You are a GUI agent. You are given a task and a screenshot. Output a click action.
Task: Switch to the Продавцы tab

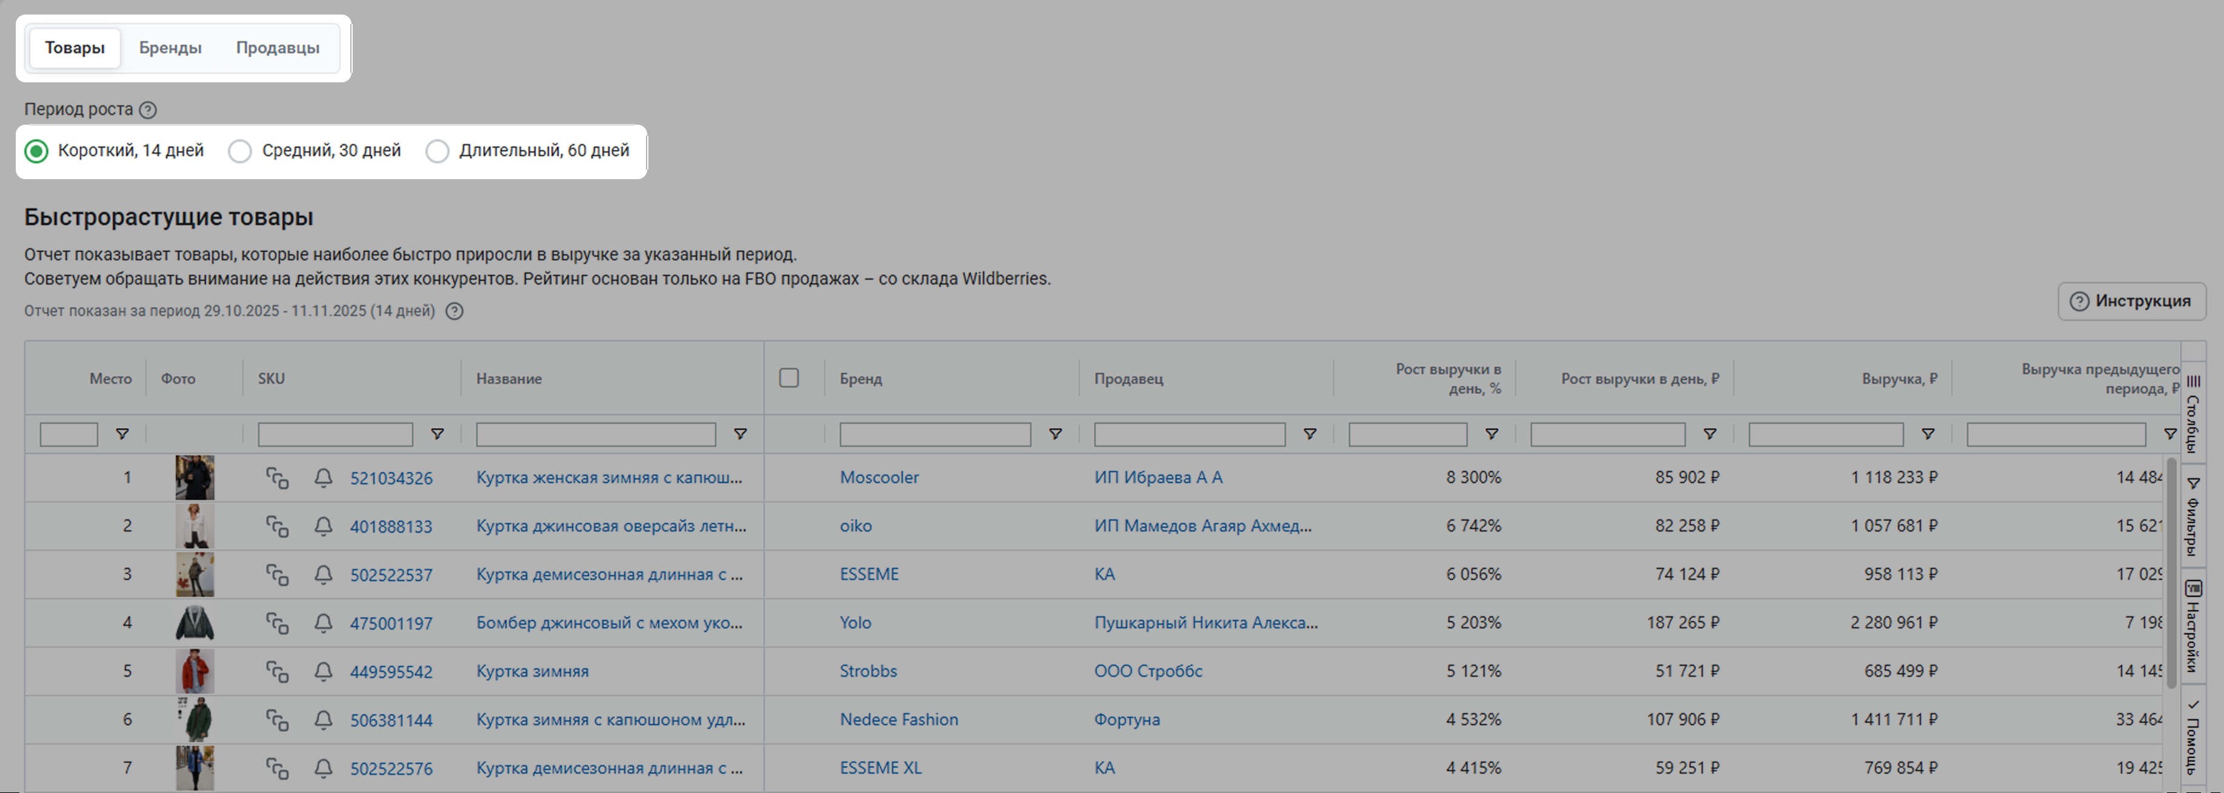tap(277, 47)
